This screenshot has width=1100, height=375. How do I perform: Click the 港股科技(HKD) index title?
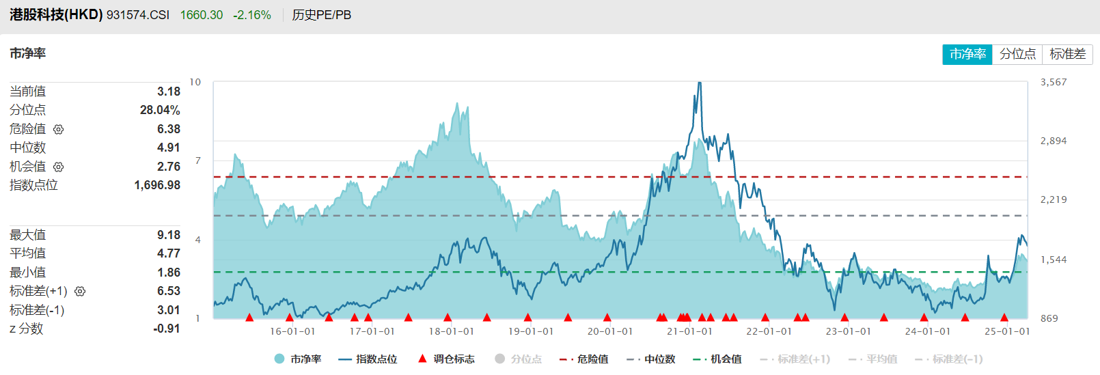(56, 15)
